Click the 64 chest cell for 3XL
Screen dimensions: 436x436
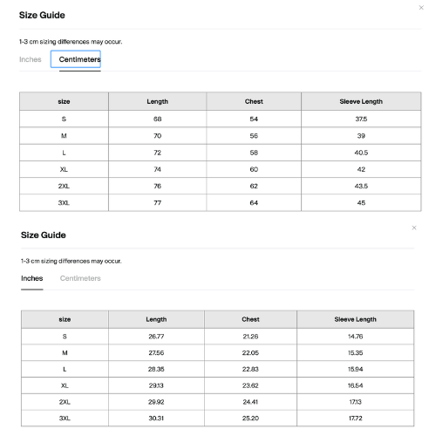coord(254,203)
